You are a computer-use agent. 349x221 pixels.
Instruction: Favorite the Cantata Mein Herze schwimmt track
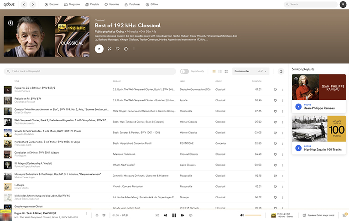pyautogui.click(x=275, y=111)
